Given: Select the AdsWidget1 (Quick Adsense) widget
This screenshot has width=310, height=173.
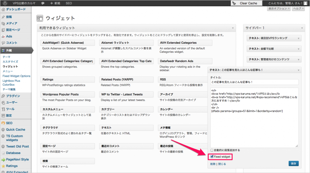Looking at the screenshot, I should pyautogui.click(x=68, y=43).
